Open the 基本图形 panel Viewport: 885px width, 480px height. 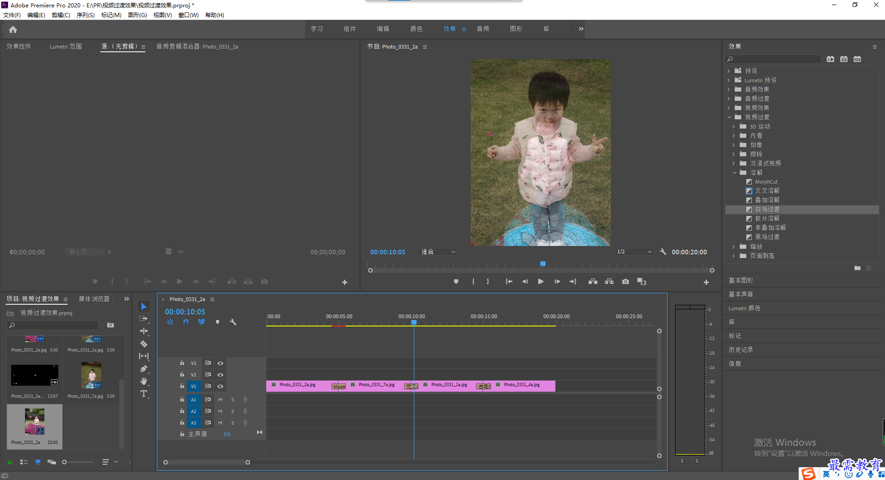pyautogui.click(x=741, y=280)
